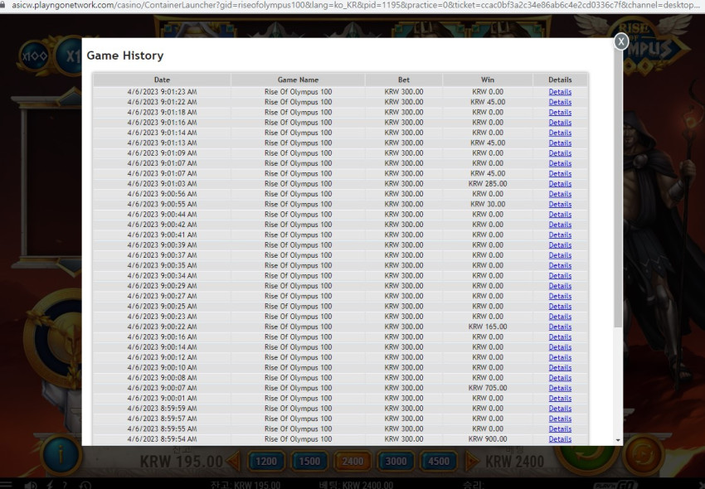Click the date 4/6/2023 9:00:07 AM
The image size is (705, 489).
[x=162, y=388]
